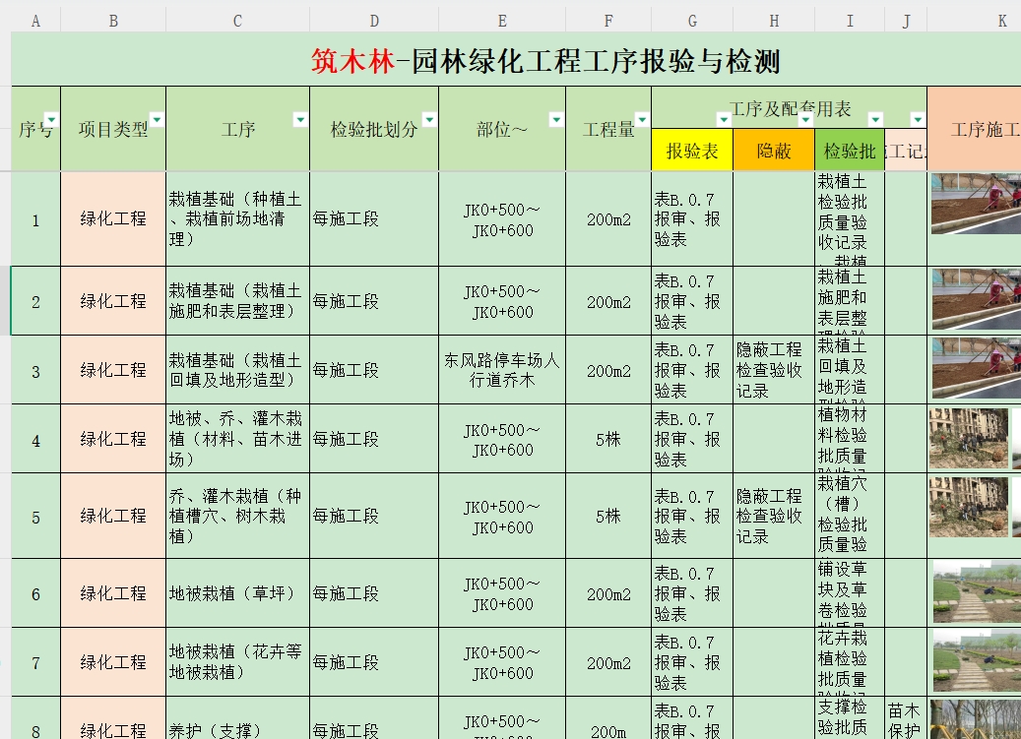Viewport: 1021px width, 739px height.
Task: Select cell 养护（支撑）
Action: click(x=237, y=718)
